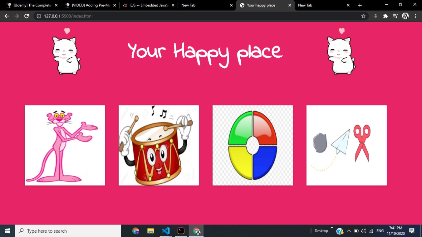Expand the Desktop toolbar double-chevron

pos(332,228)
